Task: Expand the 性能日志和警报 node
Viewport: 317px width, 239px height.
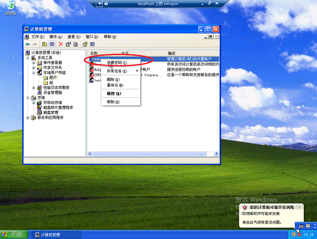Action: (34, 88)
